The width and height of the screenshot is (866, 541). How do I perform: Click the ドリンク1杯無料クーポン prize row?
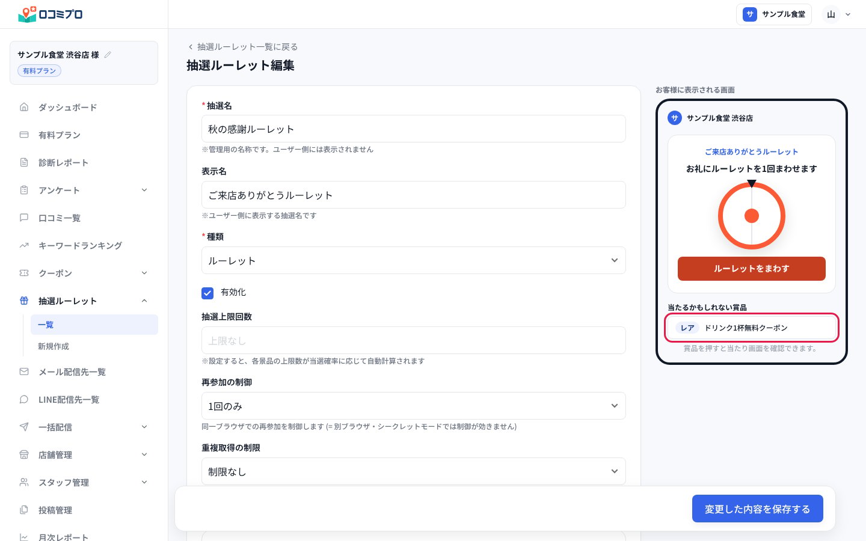click(x=752, y=328)
